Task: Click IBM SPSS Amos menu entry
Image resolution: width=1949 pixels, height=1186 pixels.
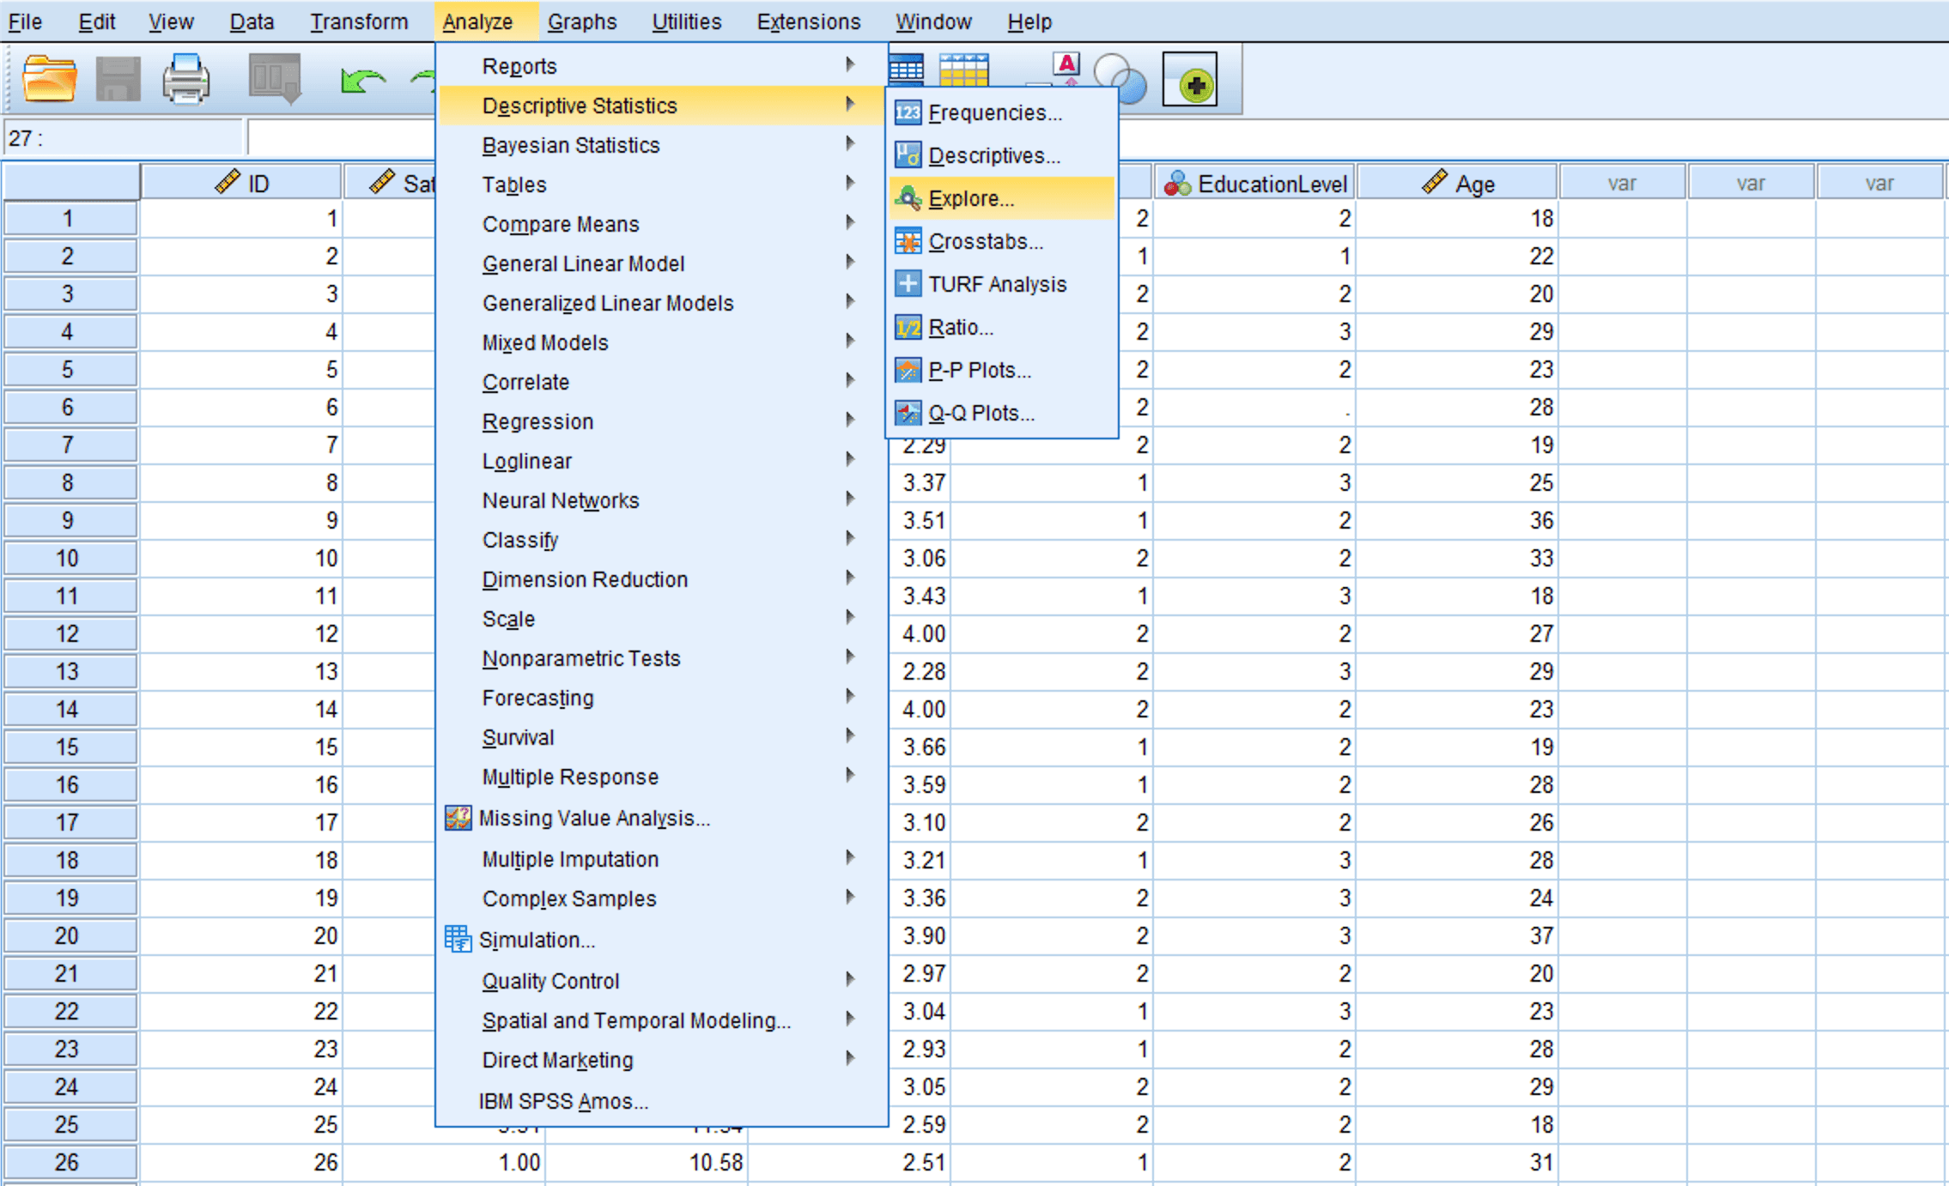Action: (x=562, y=1101)
